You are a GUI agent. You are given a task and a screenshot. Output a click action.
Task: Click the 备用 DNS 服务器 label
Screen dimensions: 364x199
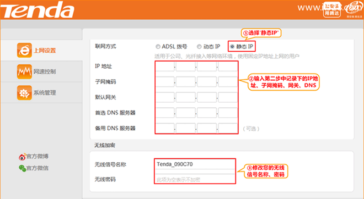click(x=115, y=128)
